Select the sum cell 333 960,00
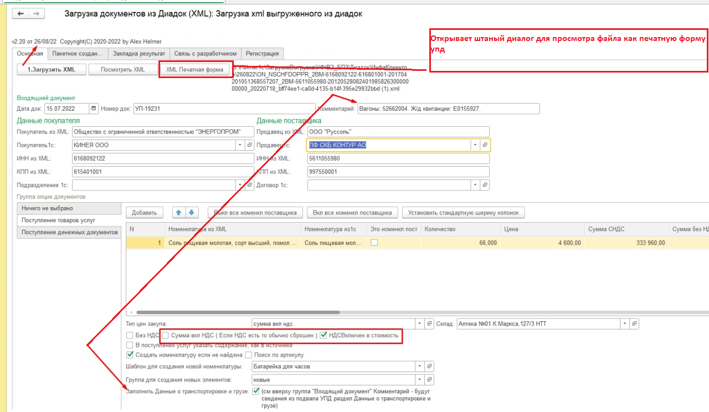Image resolution: width=709 pixels, height=412 pixels. (626, 243)
